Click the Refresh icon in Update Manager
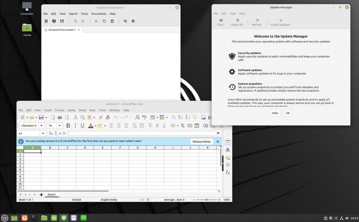This screenshot has height=222, width=359. (x=257, y=22)
